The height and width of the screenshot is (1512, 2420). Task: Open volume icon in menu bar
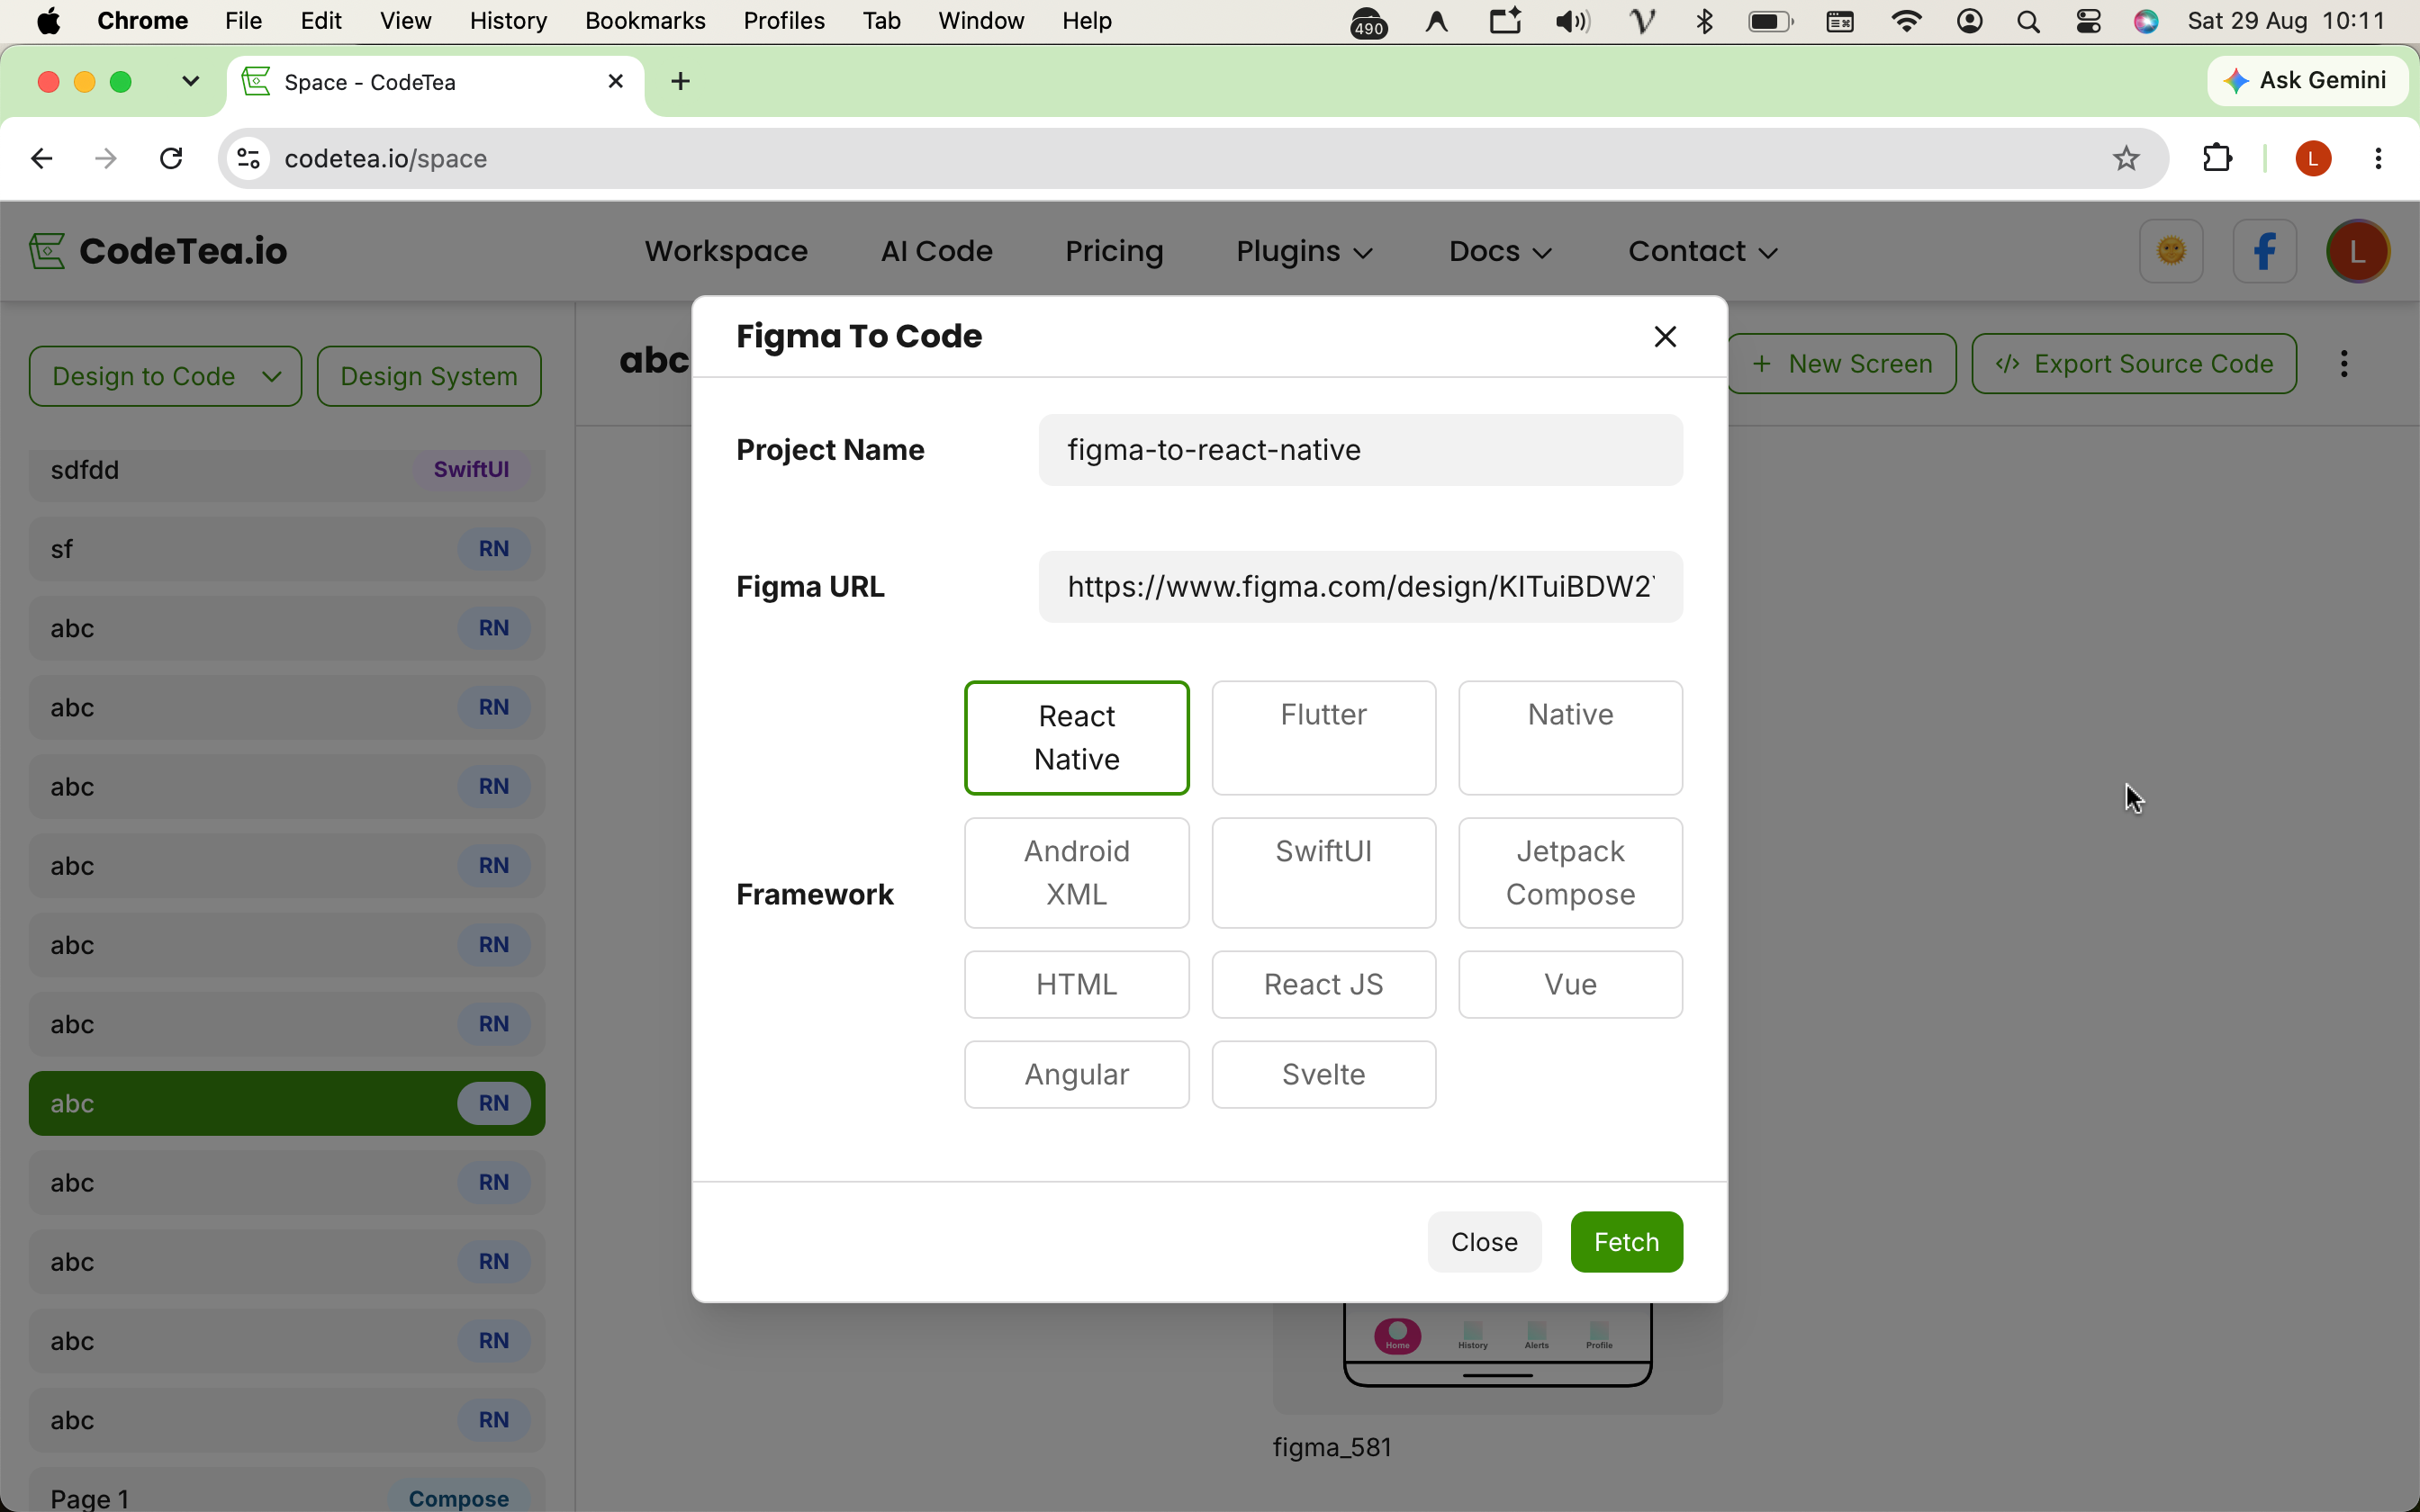click(x=1572, y=21)
